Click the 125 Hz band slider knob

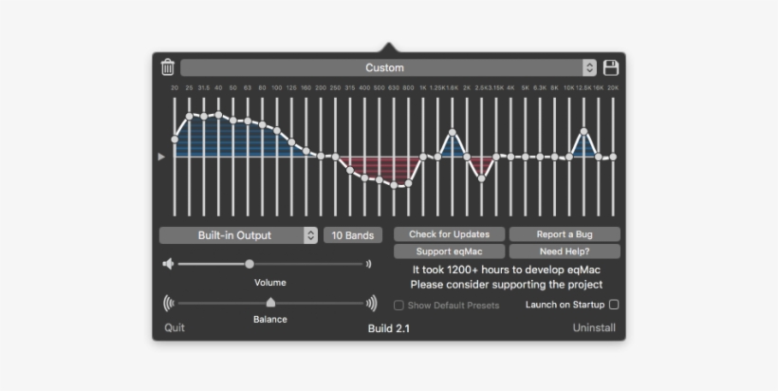point(292,142)
